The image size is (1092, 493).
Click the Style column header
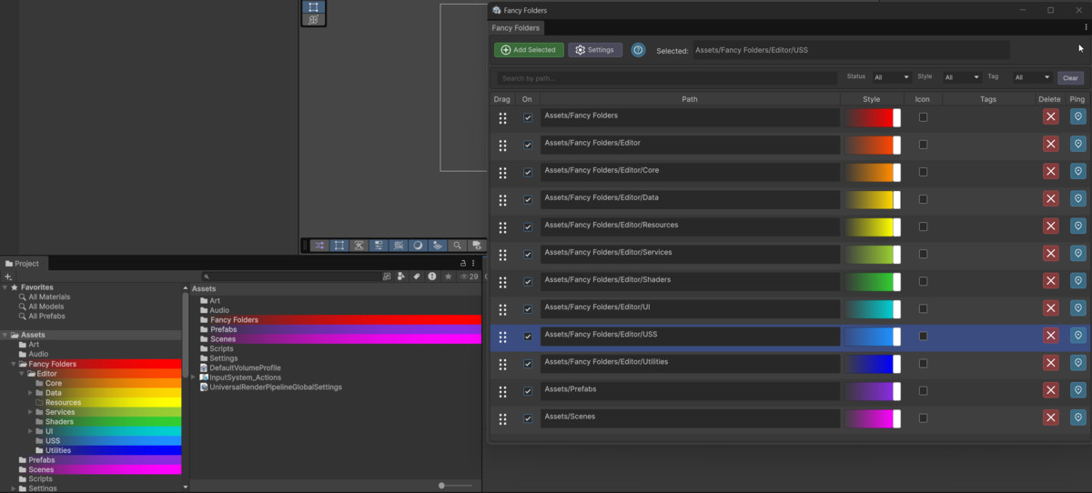872,99
